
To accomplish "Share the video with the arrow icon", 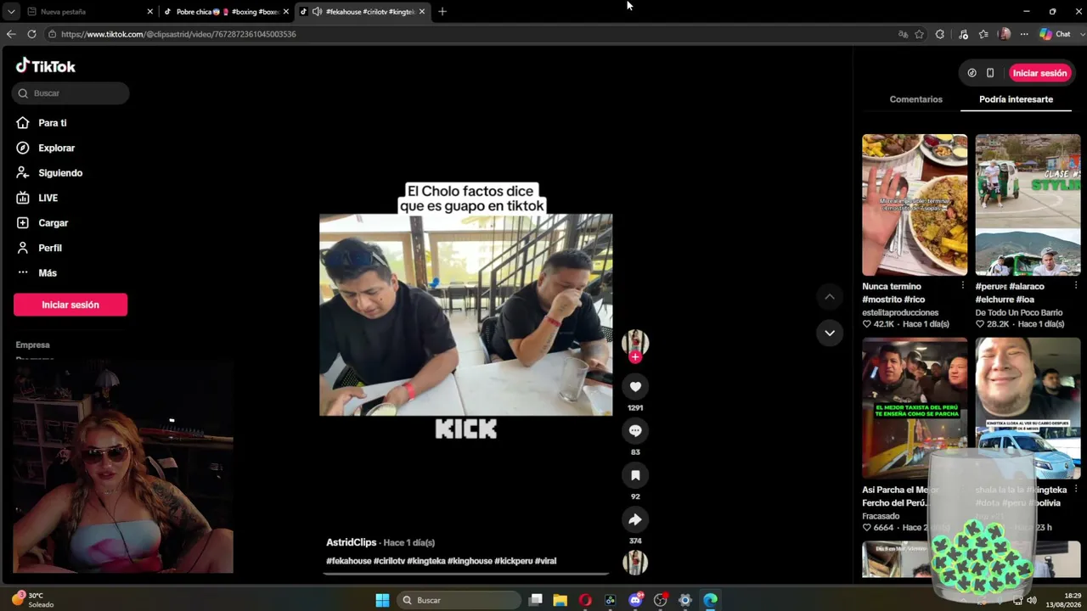I will tap(635, 519).
